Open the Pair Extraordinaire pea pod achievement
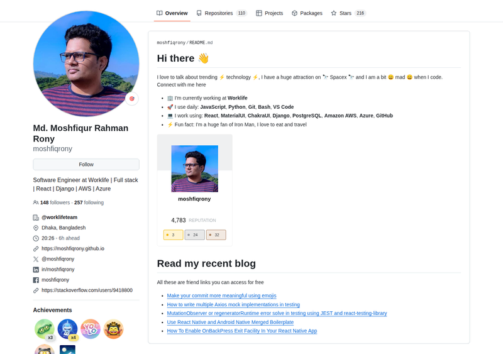This screenshot has height=354, width=503. (44, 329)
